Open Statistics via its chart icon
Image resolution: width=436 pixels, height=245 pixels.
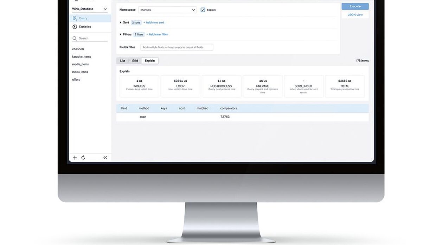point(75,27)
